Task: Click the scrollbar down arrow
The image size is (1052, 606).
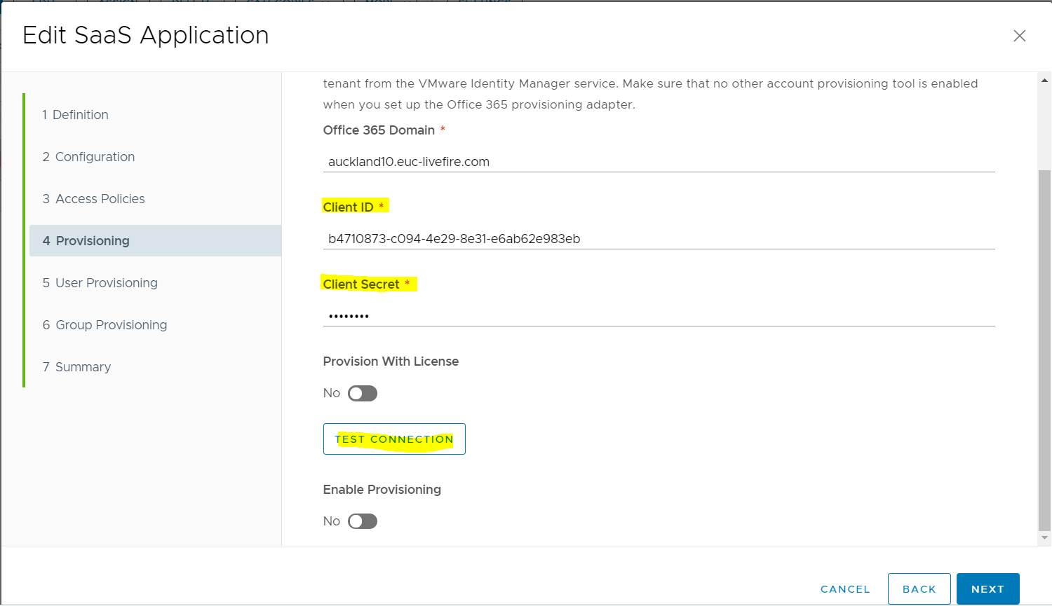Action: tap(1044, 538)
